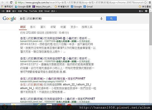The height and width of the screenshot is (110, 152).
Task: Open settings gear icon
Action: coord(146,11)
